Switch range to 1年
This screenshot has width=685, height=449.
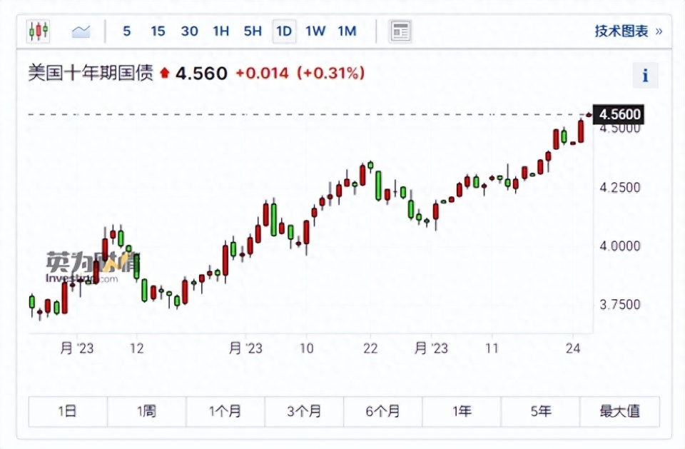462,411
